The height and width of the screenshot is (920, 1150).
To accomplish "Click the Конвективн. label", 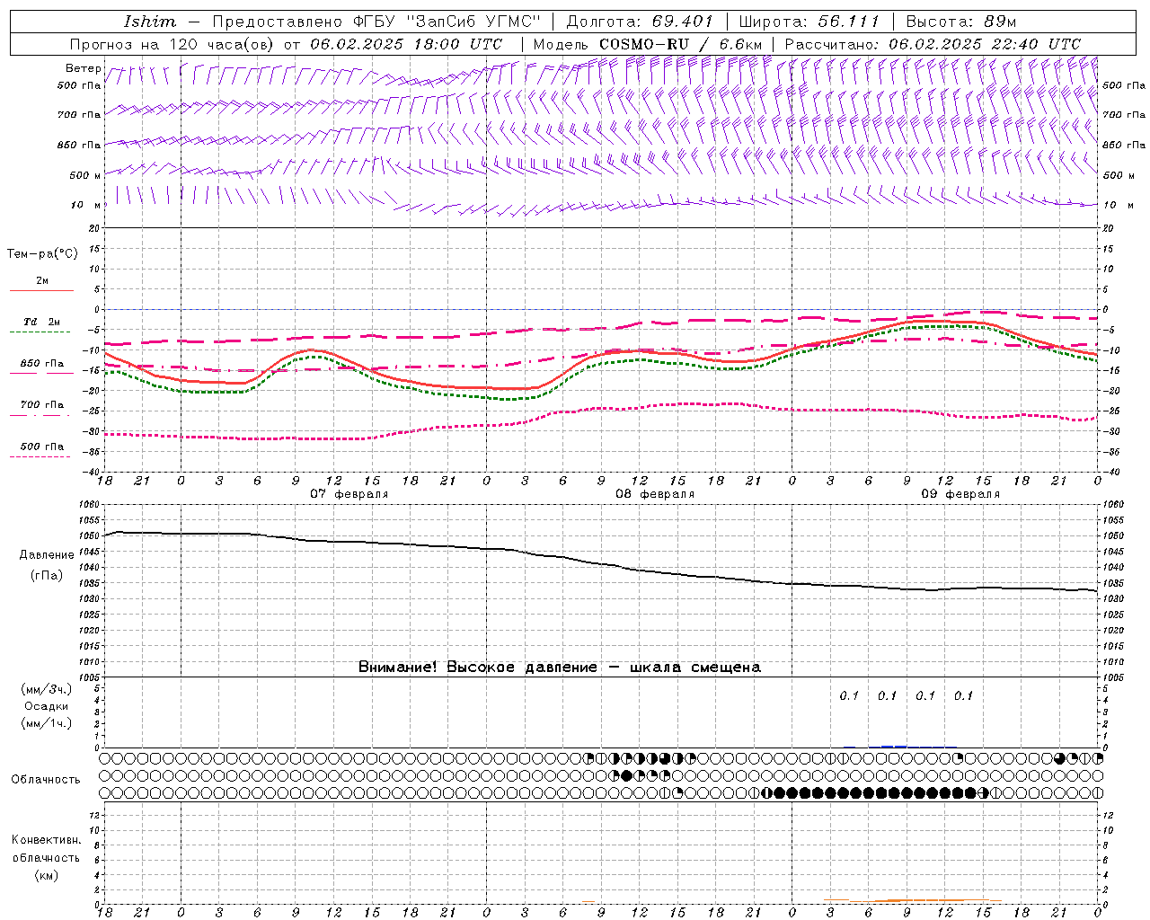I will point(46,840).
